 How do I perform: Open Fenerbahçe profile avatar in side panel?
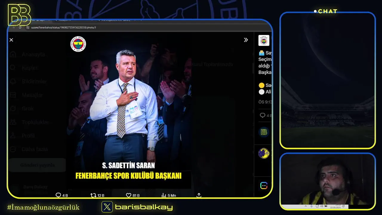point(264,40)
